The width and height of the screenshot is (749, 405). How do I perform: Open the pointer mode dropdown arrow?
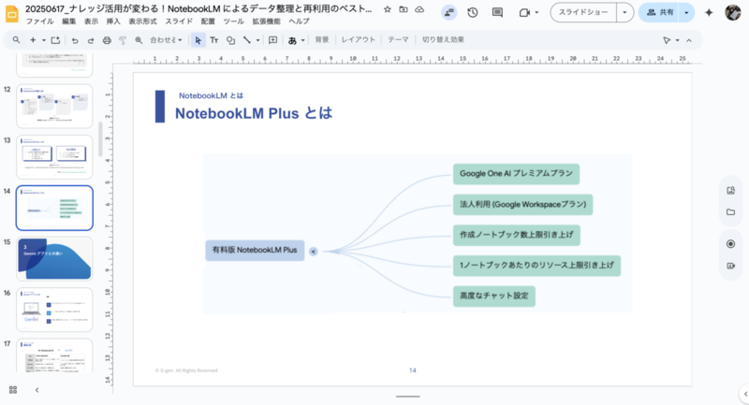point(677,40)
